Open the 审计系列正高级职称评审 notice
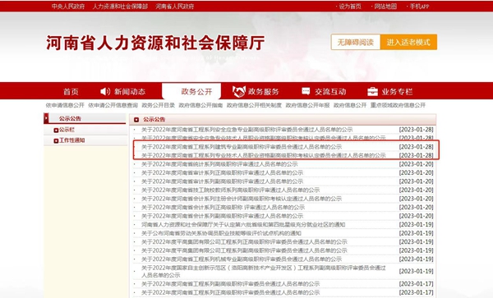The image size is (493, 298). 222,172
